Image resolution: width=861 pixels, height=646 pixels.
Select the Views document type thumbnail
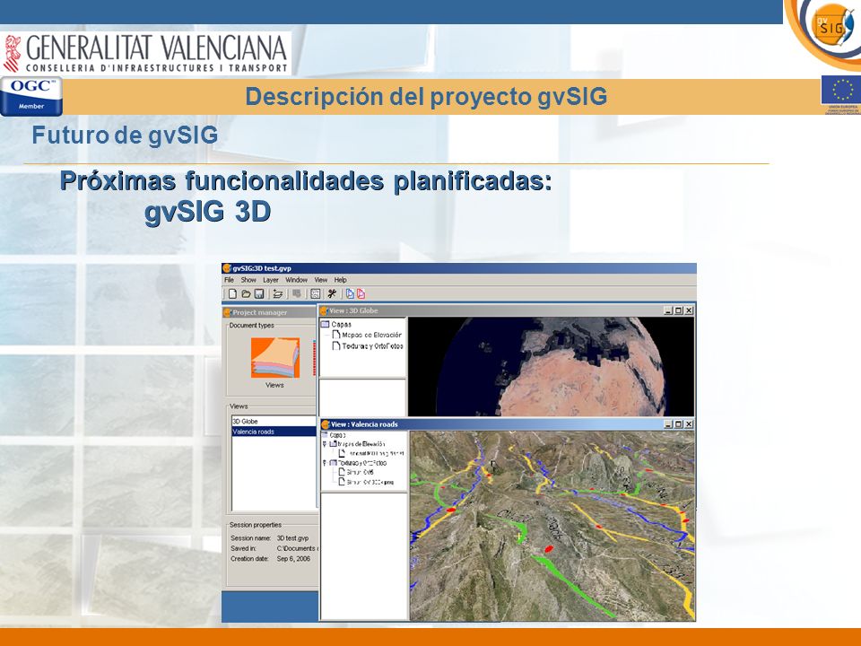pyautogui.click(x=275, y=358)
